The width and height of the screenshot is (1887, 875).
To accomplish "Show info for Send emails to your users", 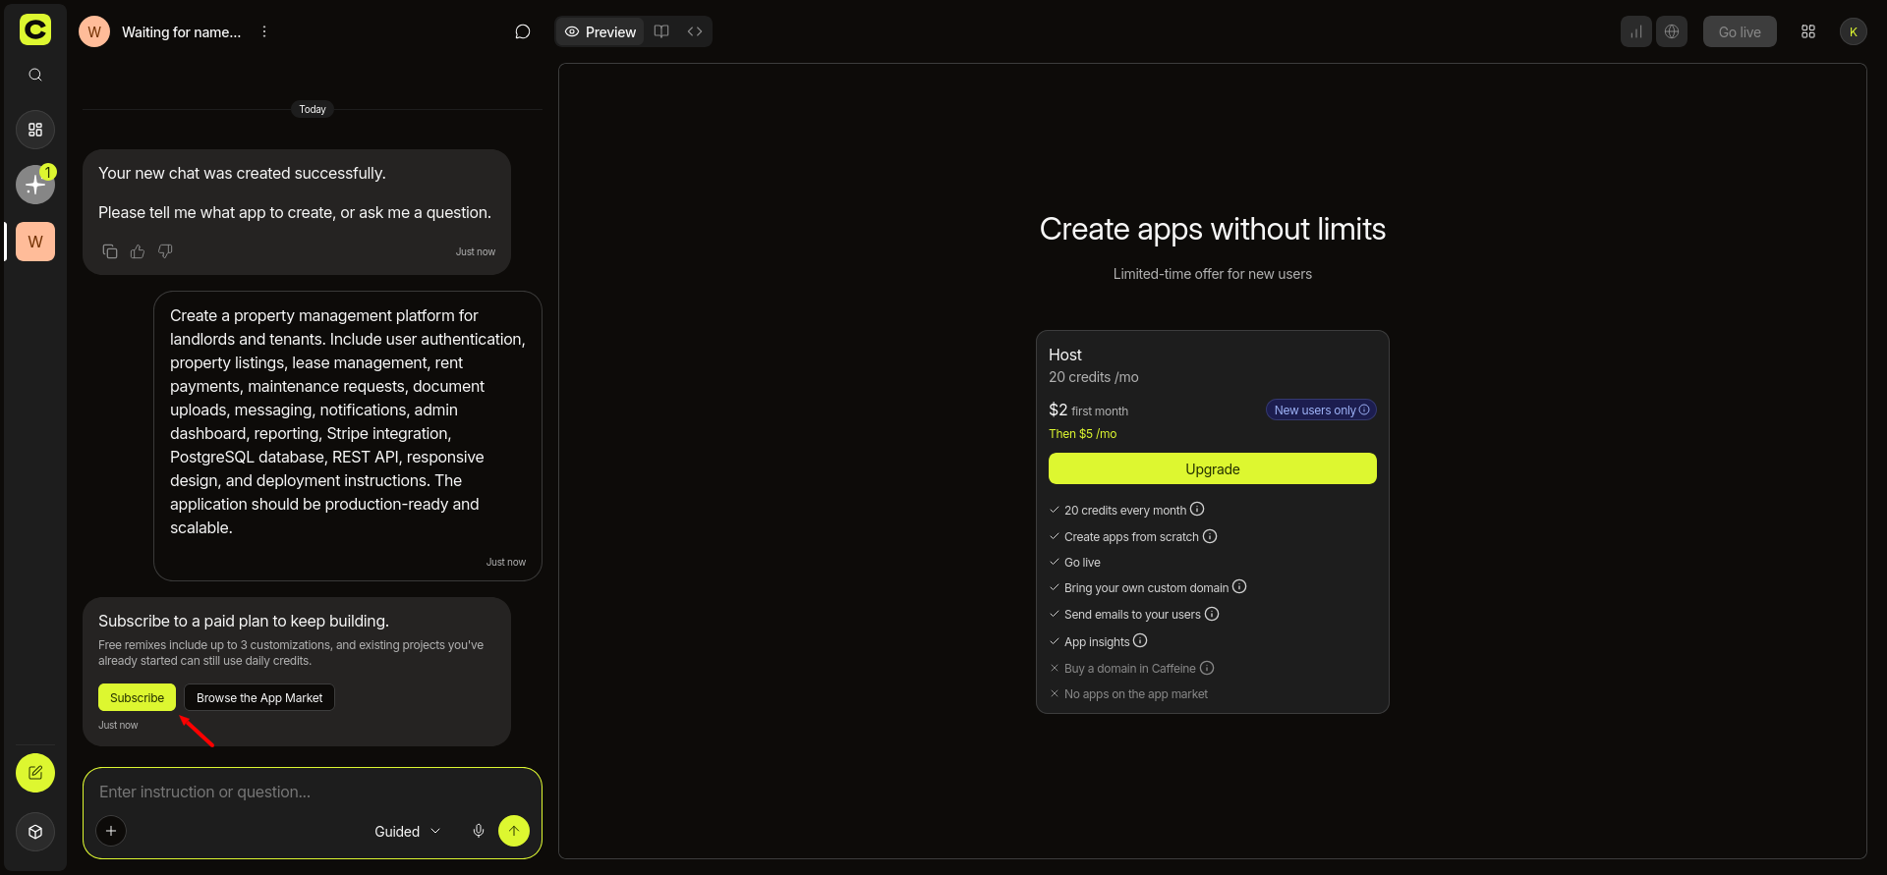I will [1212, 614].
